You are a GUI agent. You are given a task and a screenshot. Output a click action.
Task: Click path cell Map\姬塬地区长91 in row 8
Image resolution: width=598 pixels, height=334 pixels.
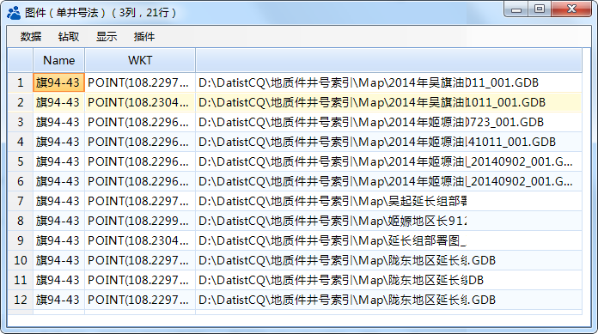pos(388,222)
